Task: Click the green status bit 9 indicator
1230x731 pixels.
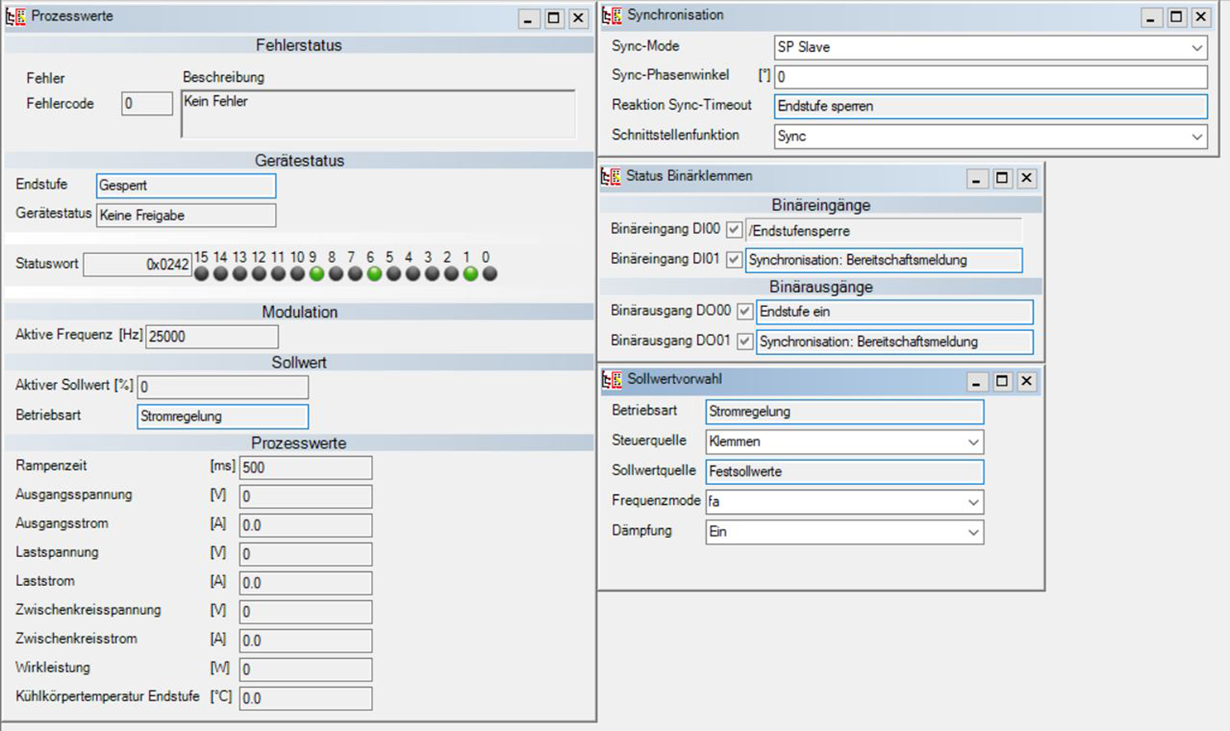Action: point(317,274)
